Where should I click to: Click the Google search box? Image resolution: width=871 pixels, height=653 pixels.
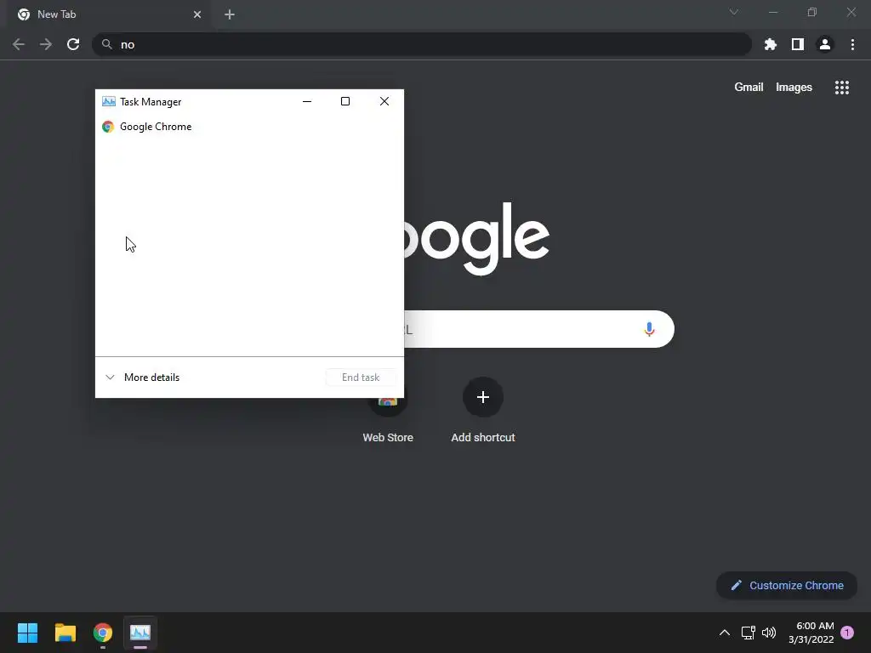538,329
